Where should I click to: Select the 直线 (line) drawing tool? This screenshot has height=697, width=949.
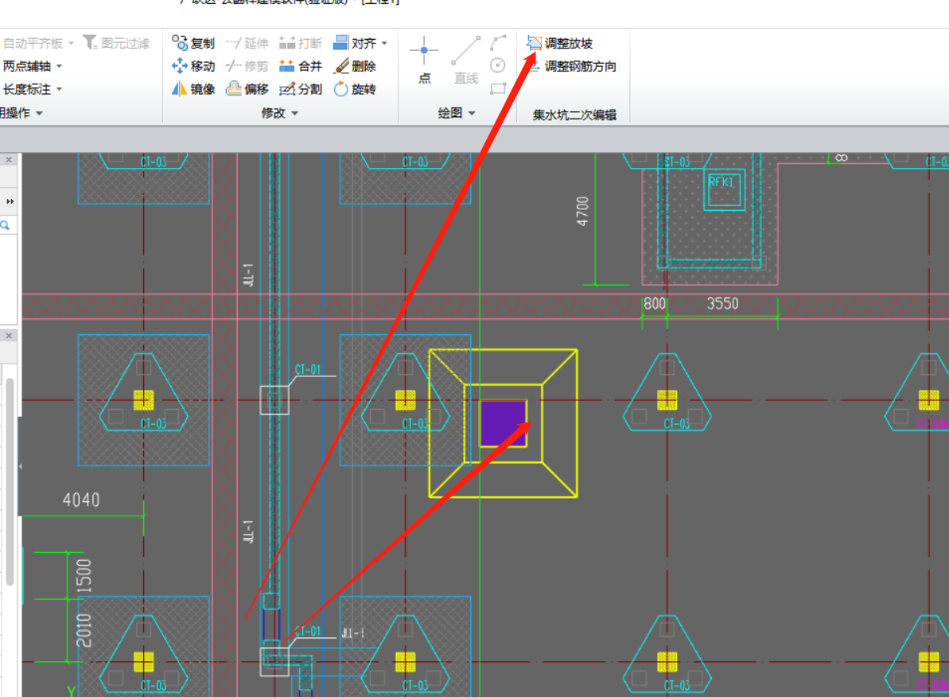[466, 60]
